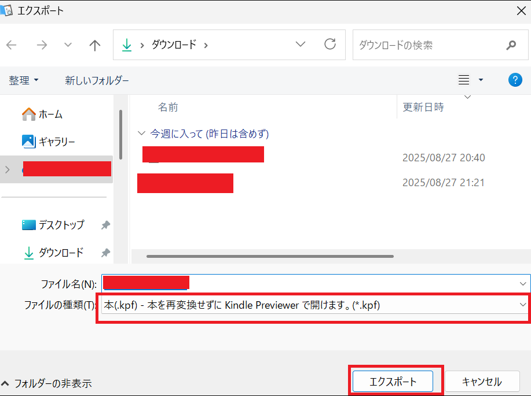Click the pin icon beside デスクトップ
This screenshot has width=531, height=396.
coord(105,225)
